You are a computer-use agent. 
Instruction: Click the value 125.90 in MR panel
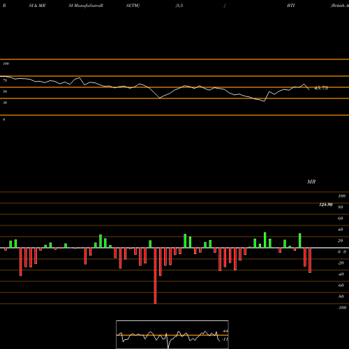[326, 205]
